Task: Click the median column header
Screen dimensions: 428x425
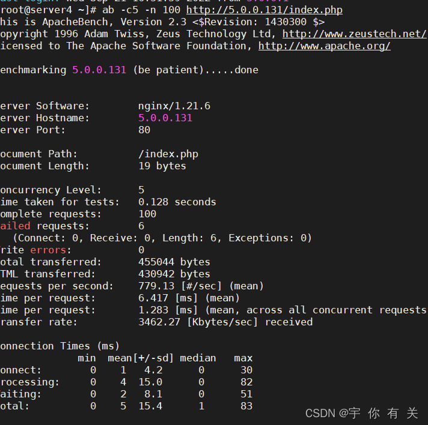Action: pyautogui.click(x=198, y=358)
